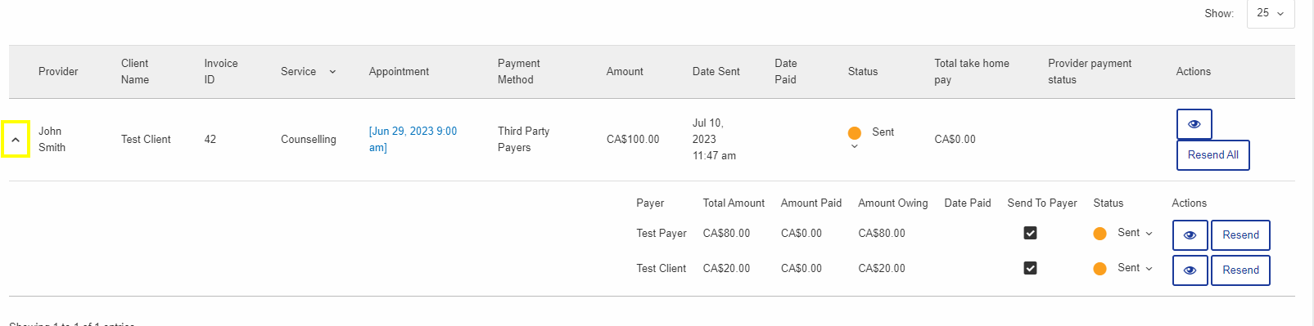
Task: Expand the main invoice status chevron below Sent
Action: (x=855, y=147)
